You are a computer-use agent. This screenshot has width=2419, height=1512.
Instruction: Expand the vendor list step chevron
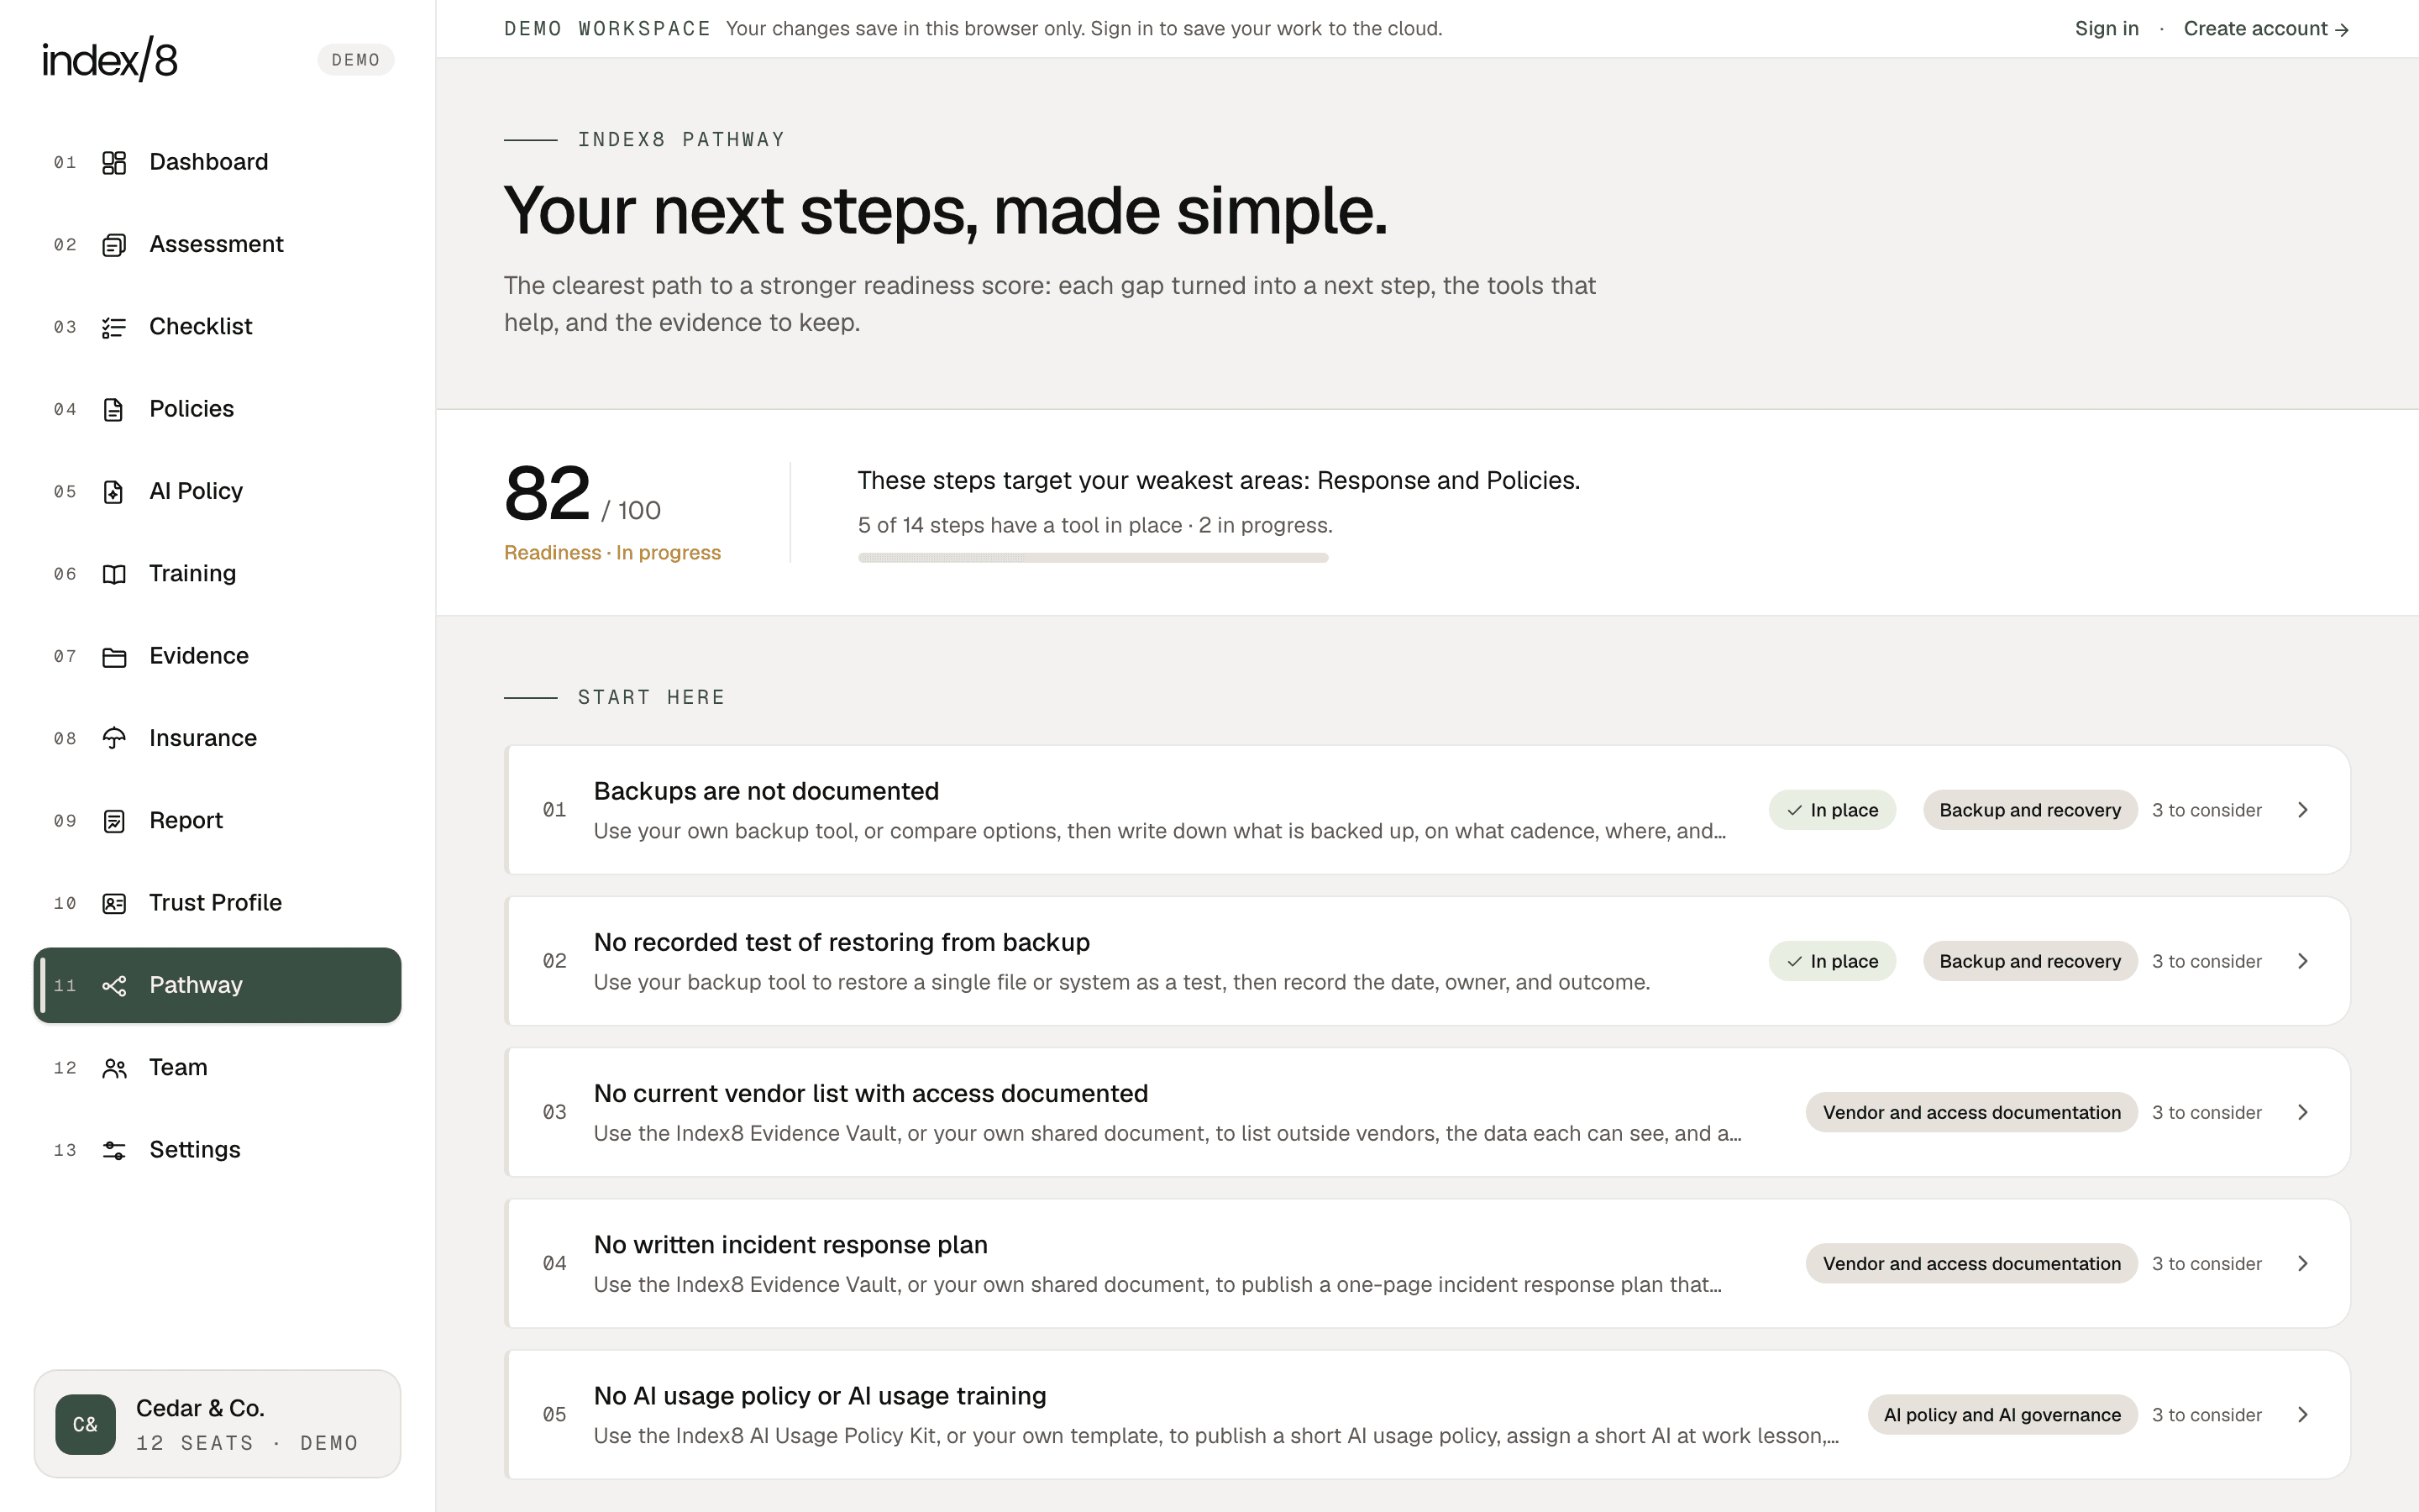point(2303,1113)
